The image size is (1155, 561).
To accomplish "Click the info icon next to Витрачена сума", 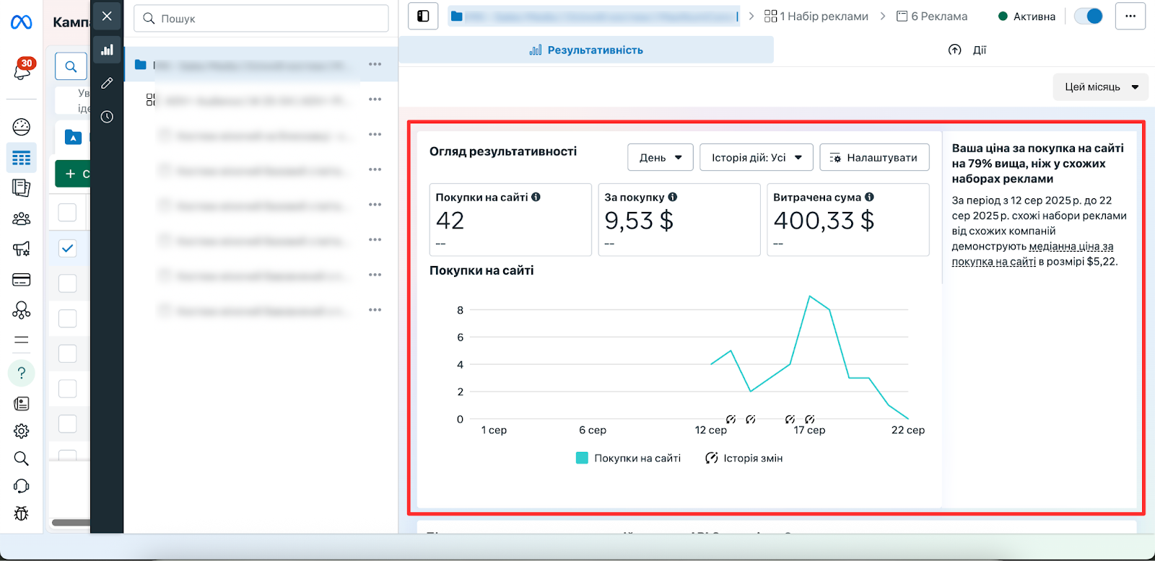I will tap(869, 197).
